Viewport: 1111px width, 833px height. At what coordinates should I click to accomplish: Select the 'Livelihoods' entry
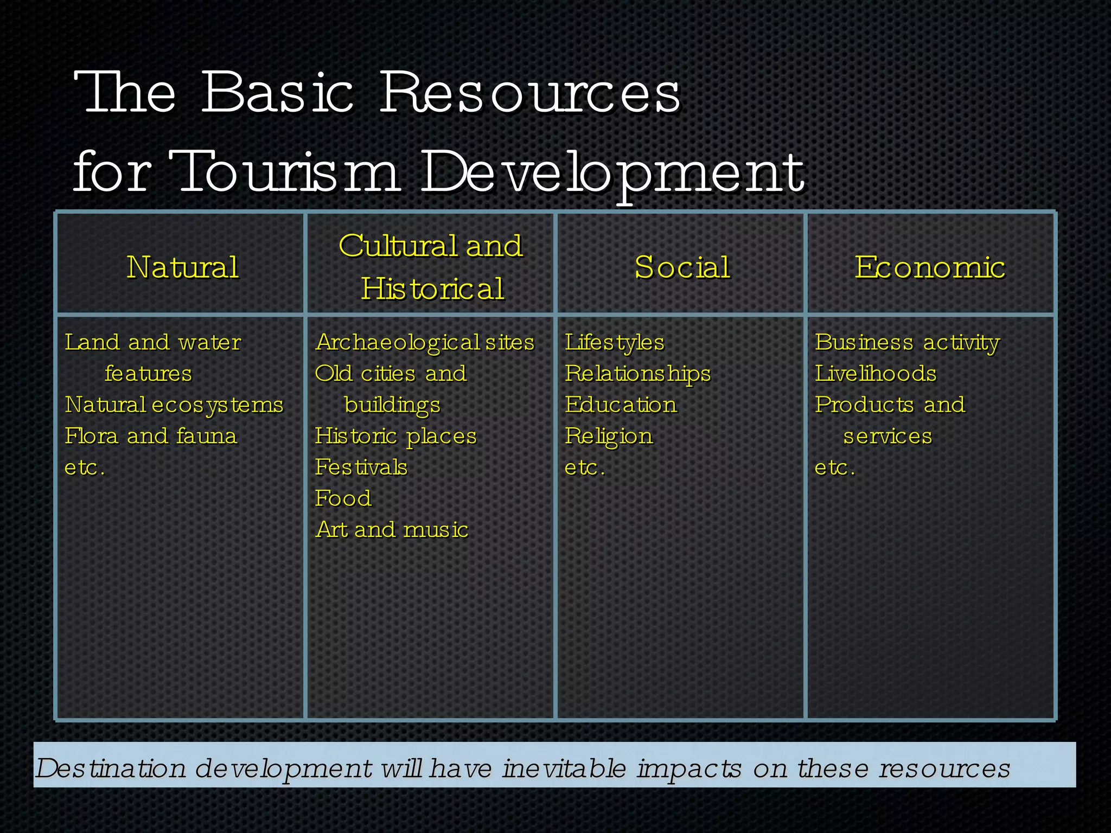[x=876, y=374]
